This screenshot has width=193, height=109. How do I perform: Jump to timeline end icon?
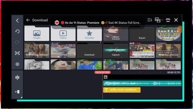point(17,92)
